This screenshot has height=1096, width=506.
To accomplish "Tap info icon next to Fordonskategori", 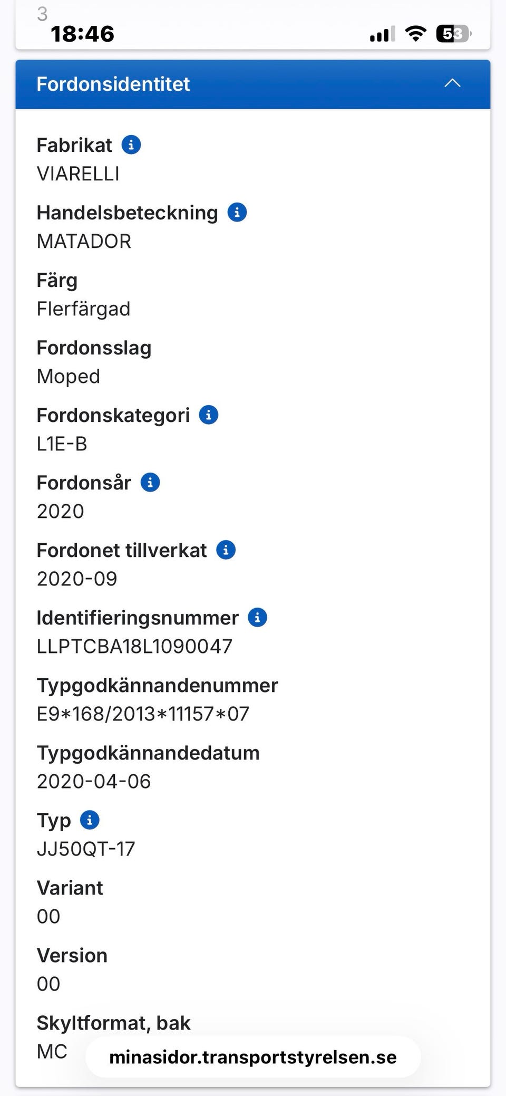I will [209, 415].
